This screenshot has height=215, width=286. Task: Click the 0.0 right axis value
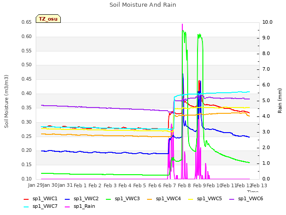click(x=266, y=179)
